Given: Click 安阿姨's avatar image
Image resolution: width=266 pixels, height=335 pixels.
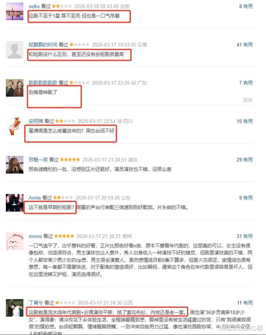Looking at the screenshot, I should (14, 126).
